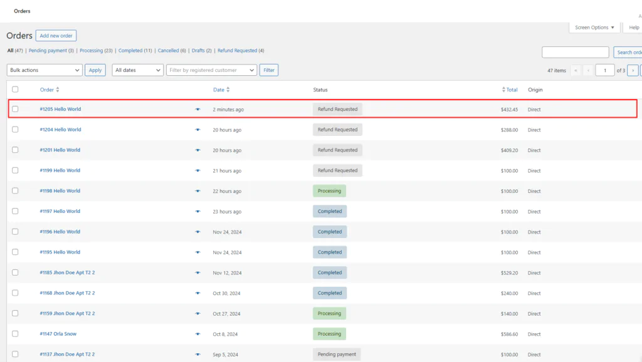642x362 pixels.
Task: Filter to Drafts orders
Action: (198, 50)
